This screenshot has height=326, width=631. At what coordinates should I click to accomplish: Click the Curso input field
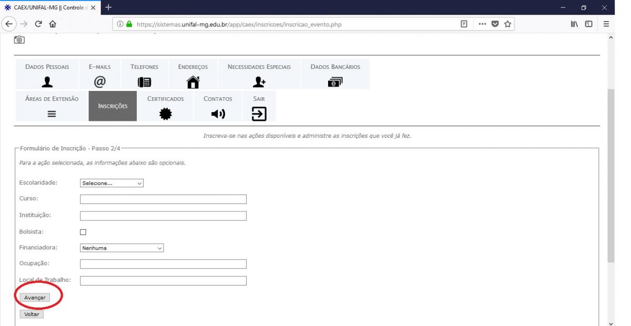[163, 199]
